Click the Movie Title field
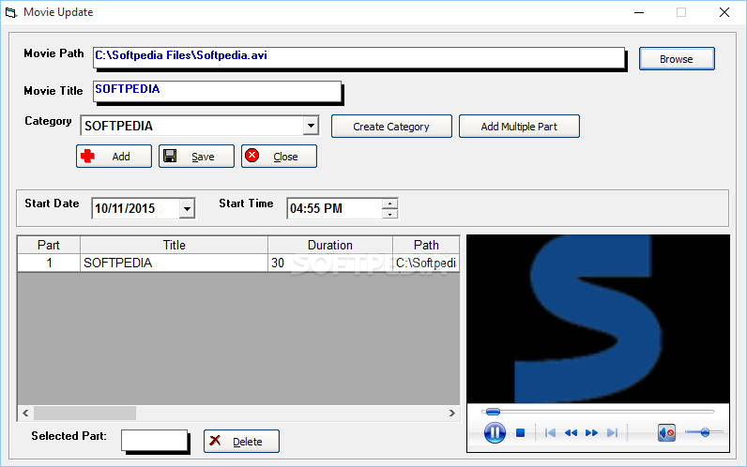The height and width of the screenshot is (467, 747). coord(217,91)
